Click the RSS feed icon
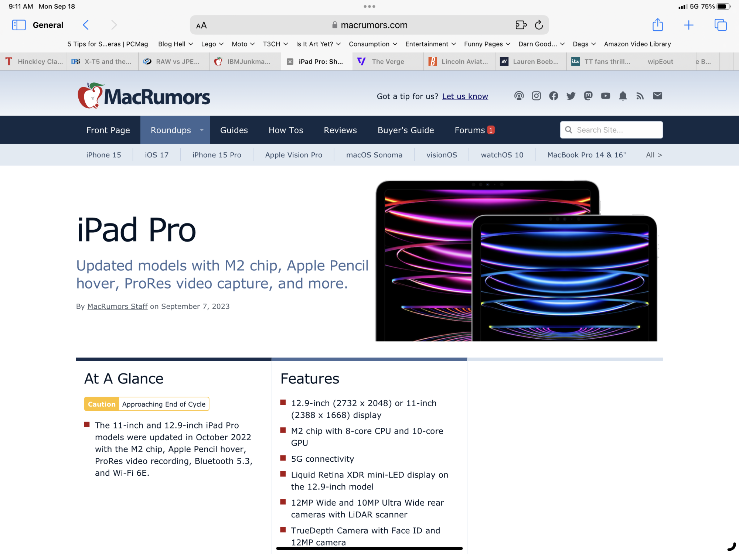The image size is (739, 554). [640, 96]
